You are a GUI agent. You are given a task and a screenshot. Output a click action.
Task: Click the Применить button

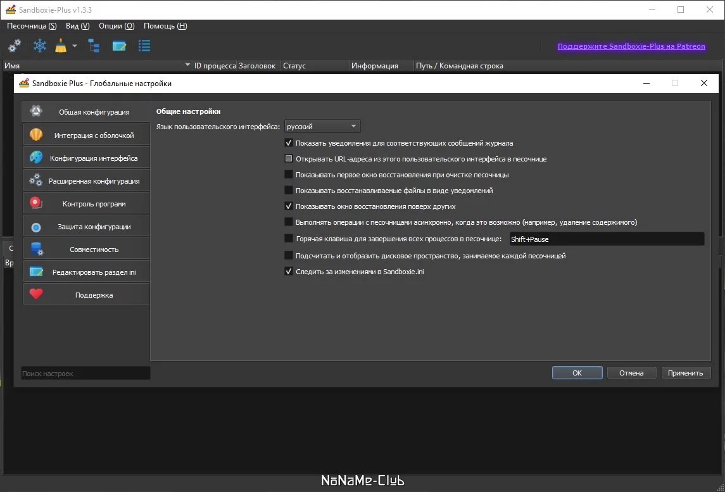coord(686,373)
